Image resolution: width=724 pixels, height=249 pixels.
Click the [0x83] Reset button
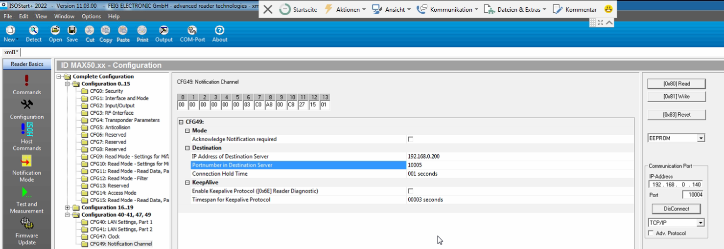pyautogui.click(x=677, y=115)
